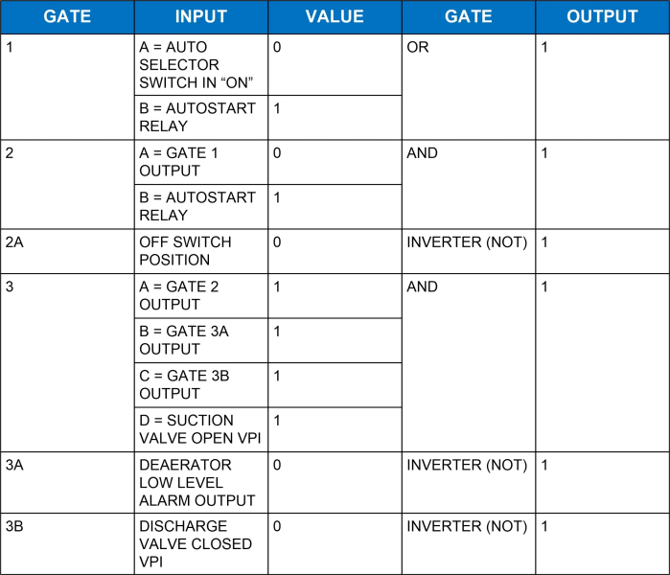Select the "A = AUTO SELECTOR SWITCH IN ON" cell
The image size is (670, 575).
(201, 64)
